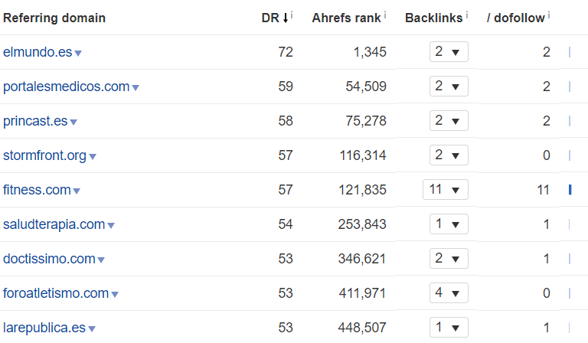This screenshot has width=588, height=343.
Task: Click the DR sort descending arrow
Action: click(286, 18)
